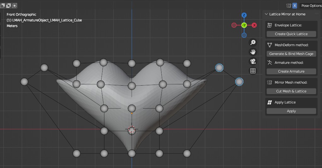Click the 'Mirror Mesh method:' label
322x168 pixels.
pos(291,82)
